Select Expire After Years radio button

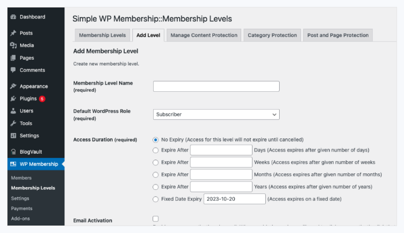pos(155,187)
